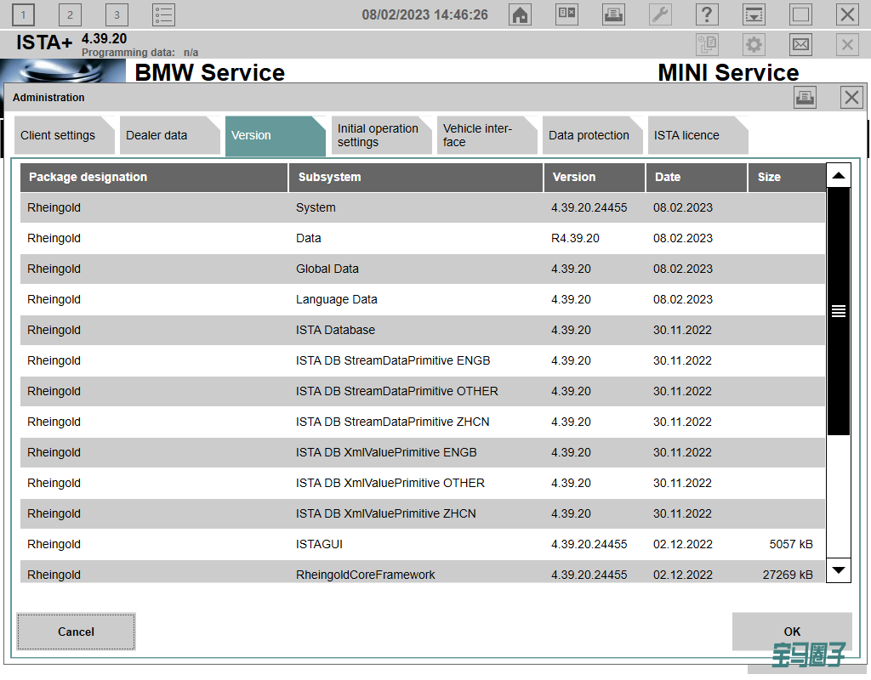The image size is (871, 680).
Task: Select session box number 2
Action: point(70,14)
